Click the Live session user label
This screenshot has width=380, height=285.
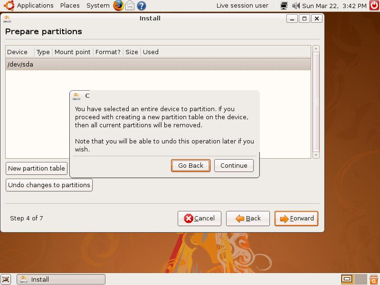pyautogui.click(x=242, y=5)
